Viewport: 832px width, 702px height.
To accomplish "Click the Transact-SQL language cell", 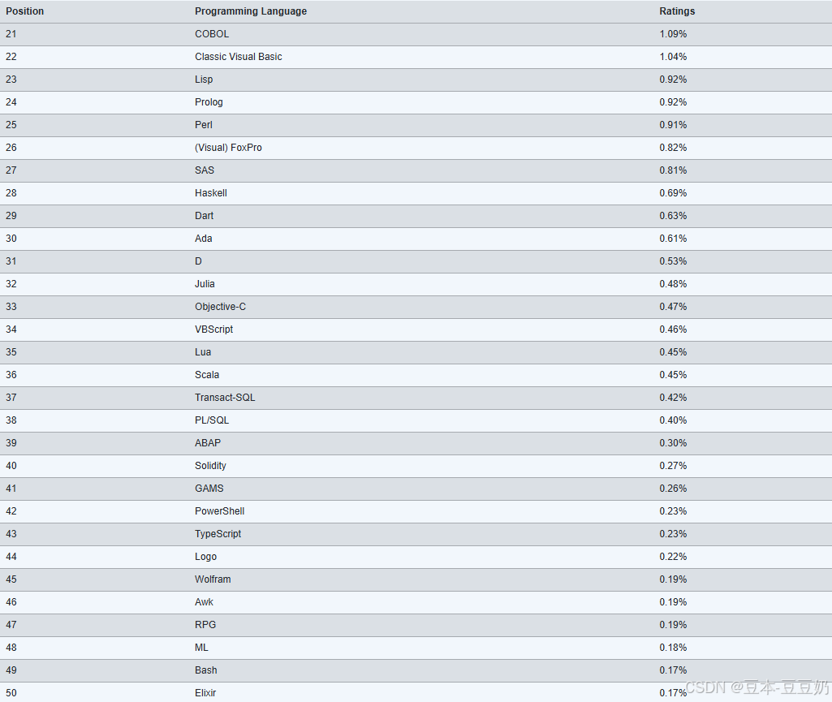I will pos(225,398).
